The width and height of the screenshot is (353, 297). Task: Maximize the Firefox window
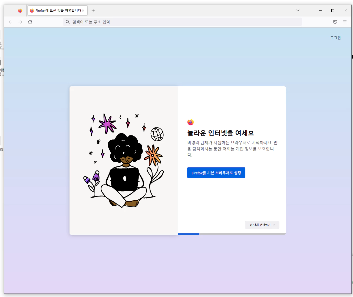[333, 11]
